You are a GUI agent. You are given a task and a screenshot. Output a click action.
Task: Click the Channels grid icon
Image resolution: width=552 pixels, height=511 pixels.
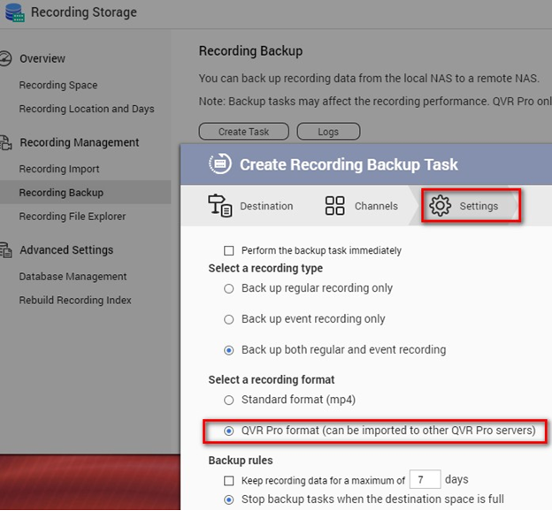(334, 205)
